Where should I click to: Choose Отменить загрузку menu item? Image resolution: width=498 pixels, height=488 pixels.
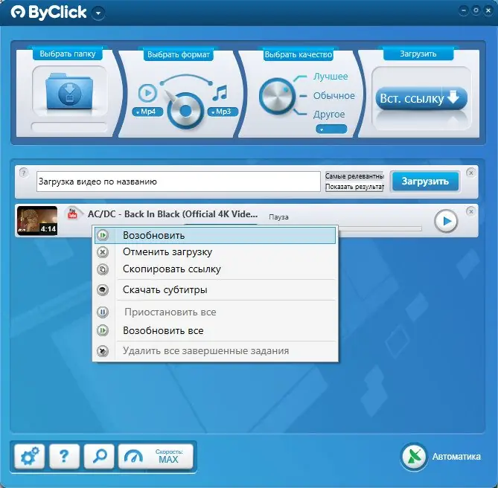(215, 252)
